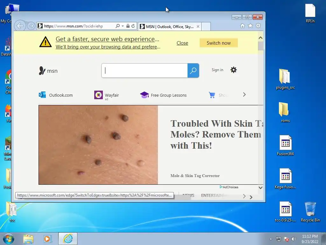Image resolution: width=326 pixels, height=245 pixels.
Task: Open 'Get a faster, secure web experience' link
Action: pos(107,39)
